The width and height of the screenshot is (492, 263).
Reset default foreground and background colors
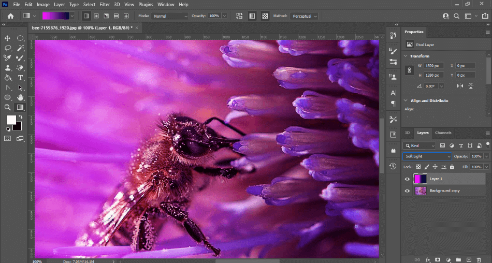pos(8,129)
